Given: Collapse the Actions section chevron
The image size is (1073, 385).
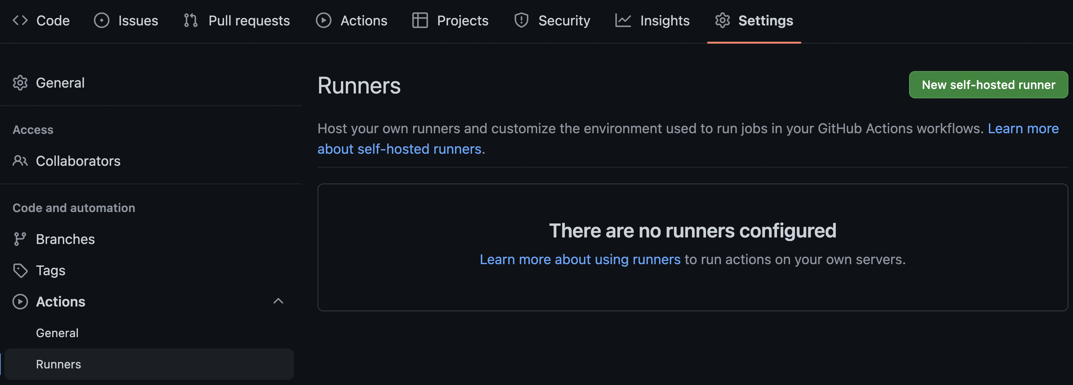Looking at the screenshot, I should [278, 301].
